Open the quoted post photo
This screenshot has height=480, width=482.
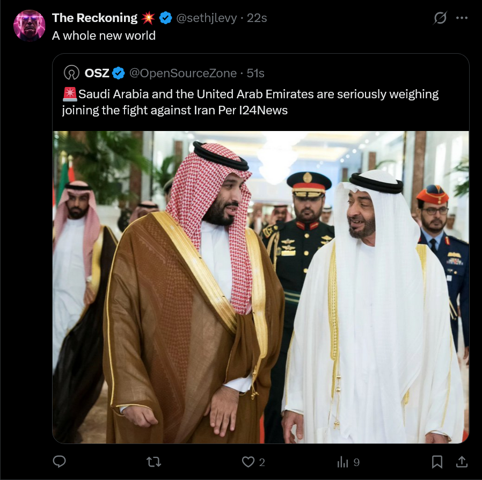pos(261,287)
